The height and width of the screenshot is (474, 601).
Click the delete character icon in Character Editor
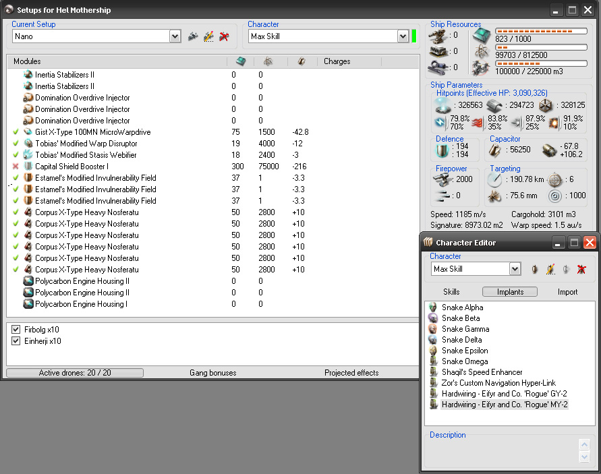pos(581,270)
